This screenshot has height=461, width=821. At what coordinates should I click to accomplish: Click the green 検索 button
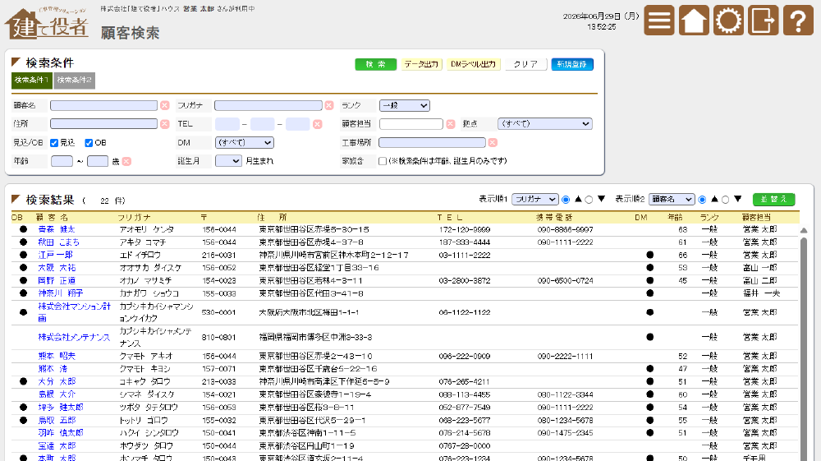coord(375,64)
